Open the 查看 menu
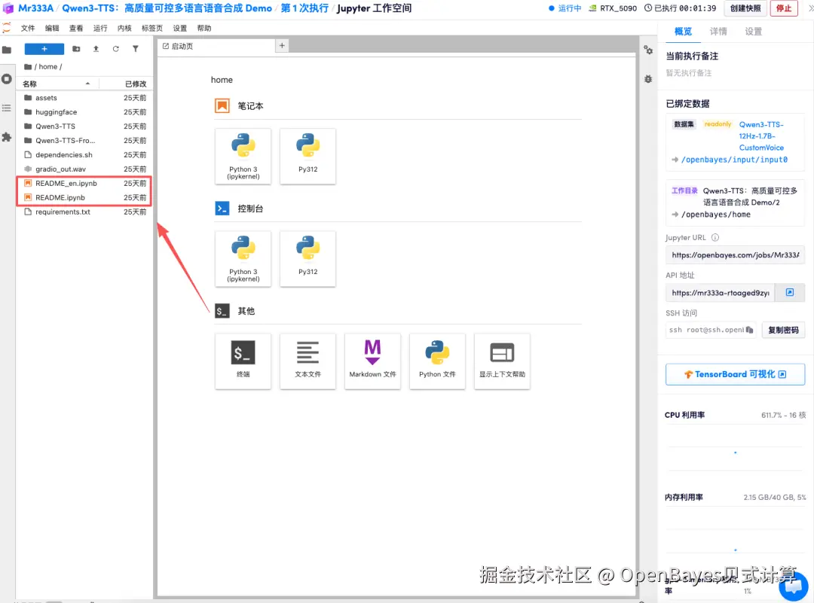 76,28
